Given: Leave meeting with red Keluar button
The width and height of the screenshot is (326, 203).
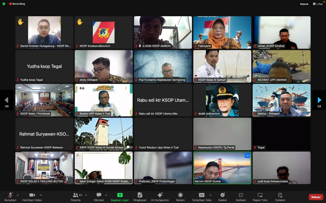Looking at the screenshot, I should pos(316,197).
